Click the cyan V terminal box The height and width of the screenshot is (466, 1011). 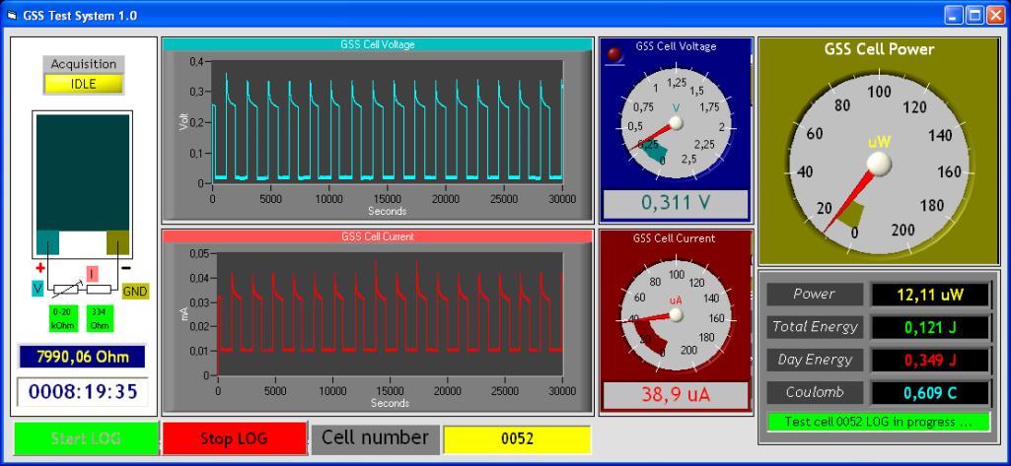(x=37, y=290)
